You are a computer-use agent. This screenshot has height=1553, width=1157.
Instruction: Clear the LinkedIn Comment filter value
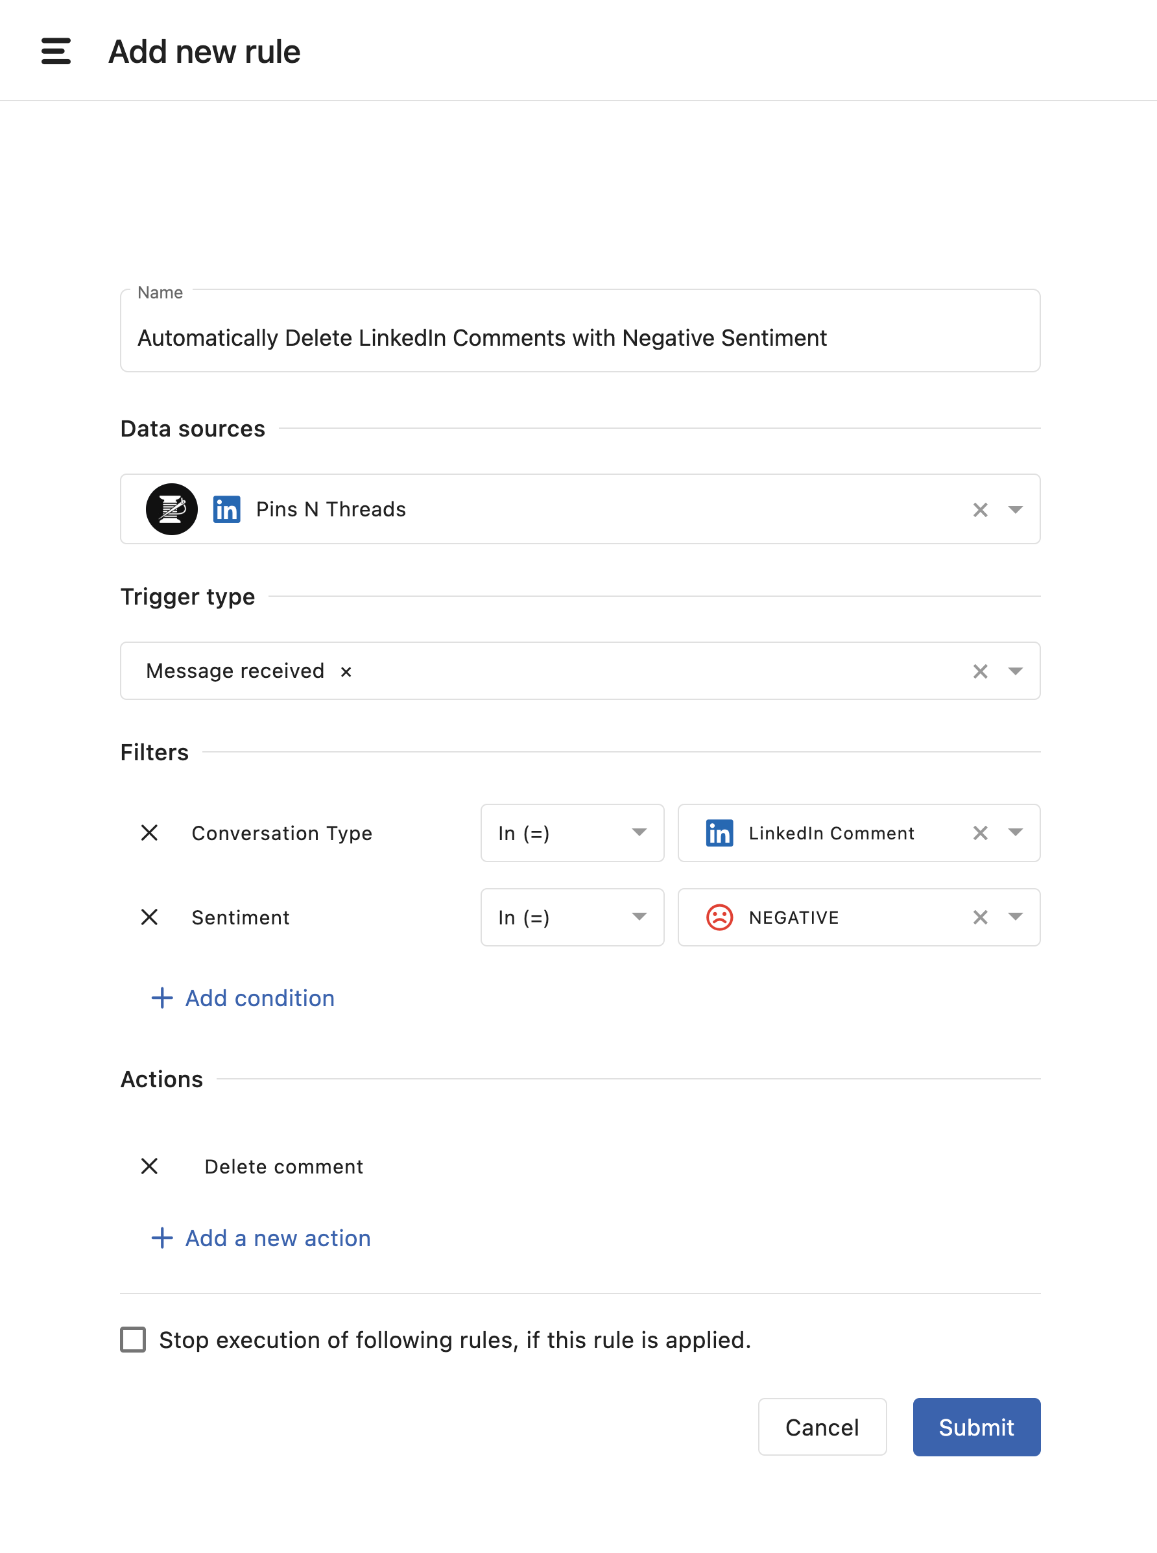[980, 832]
